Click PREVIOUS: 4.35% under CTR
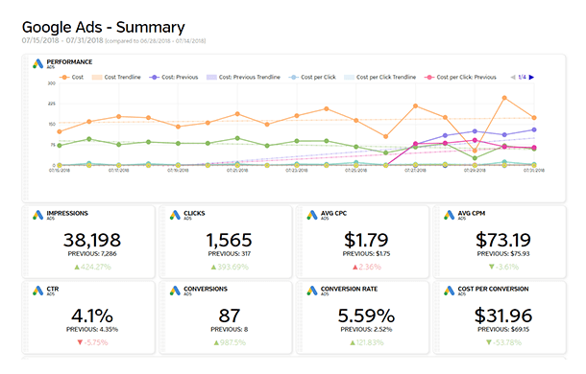The height and width of the screenshot is (374, 586). (x=92, y=330)
